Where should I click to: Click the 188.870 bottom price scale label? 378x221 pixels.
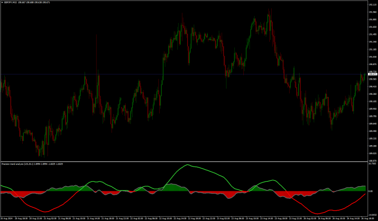372,161
